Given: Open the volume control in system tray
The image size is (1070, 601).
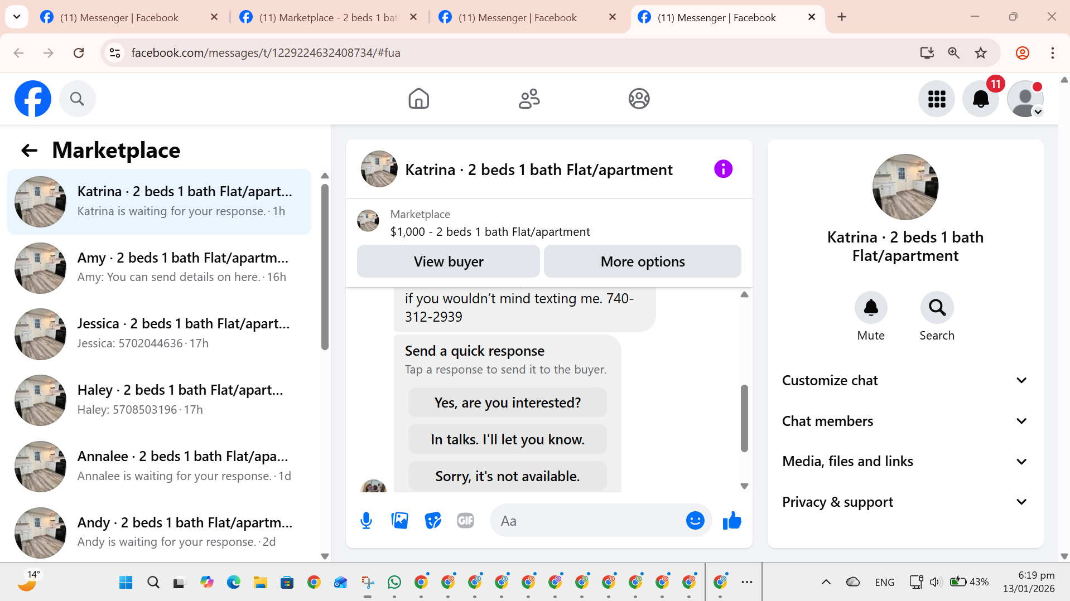Looking at the screenshot, I should [936, 582].
